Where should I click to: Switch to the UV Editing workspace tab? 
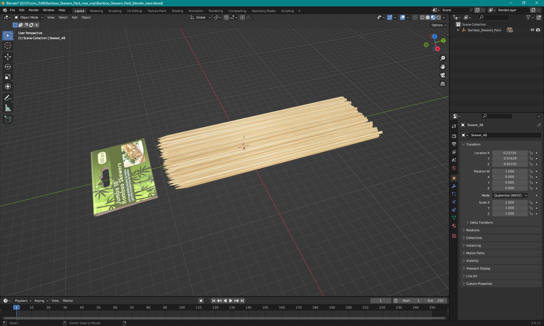click(x=134, y=11)
